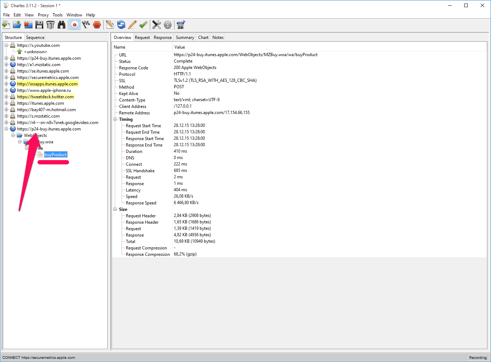Save the session using the floppy disk icon
Viewport: 491px width, 362px height.
point(39,25)
